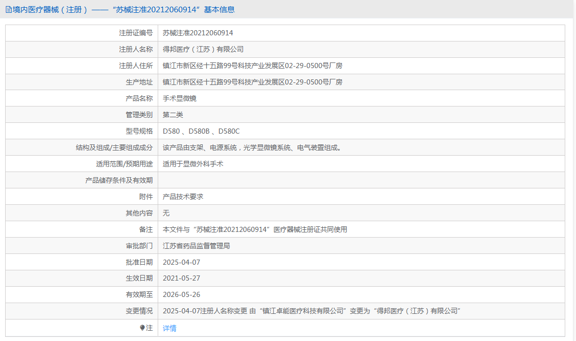576x341 pixels.
Task: Select product name 手术显微镜
Action: point(179,98)
